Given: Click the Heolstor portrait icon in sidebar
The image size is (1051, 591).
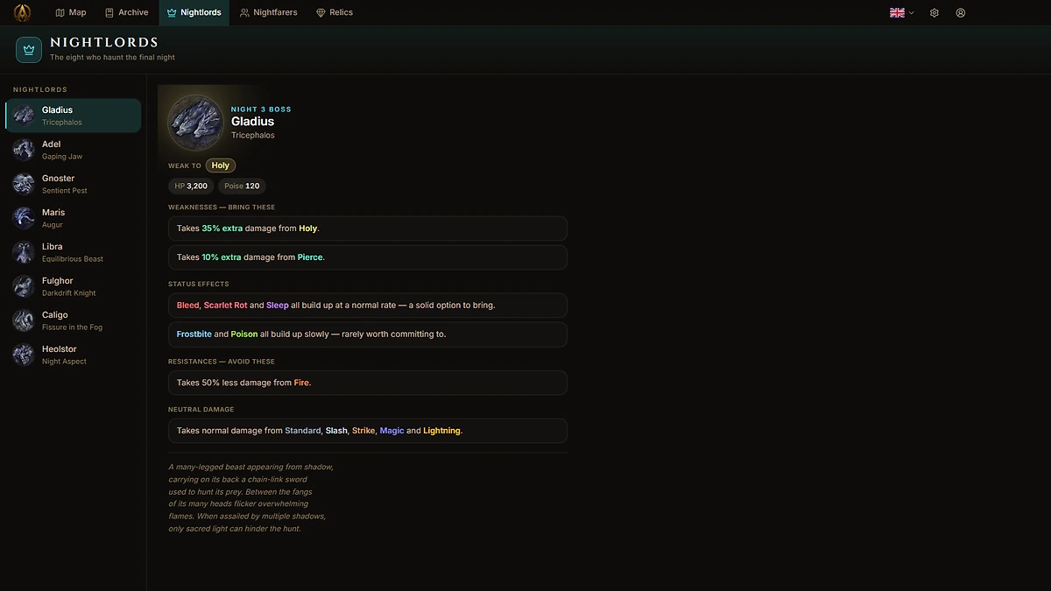Looking at the screenshot, I should coord(24,355).
